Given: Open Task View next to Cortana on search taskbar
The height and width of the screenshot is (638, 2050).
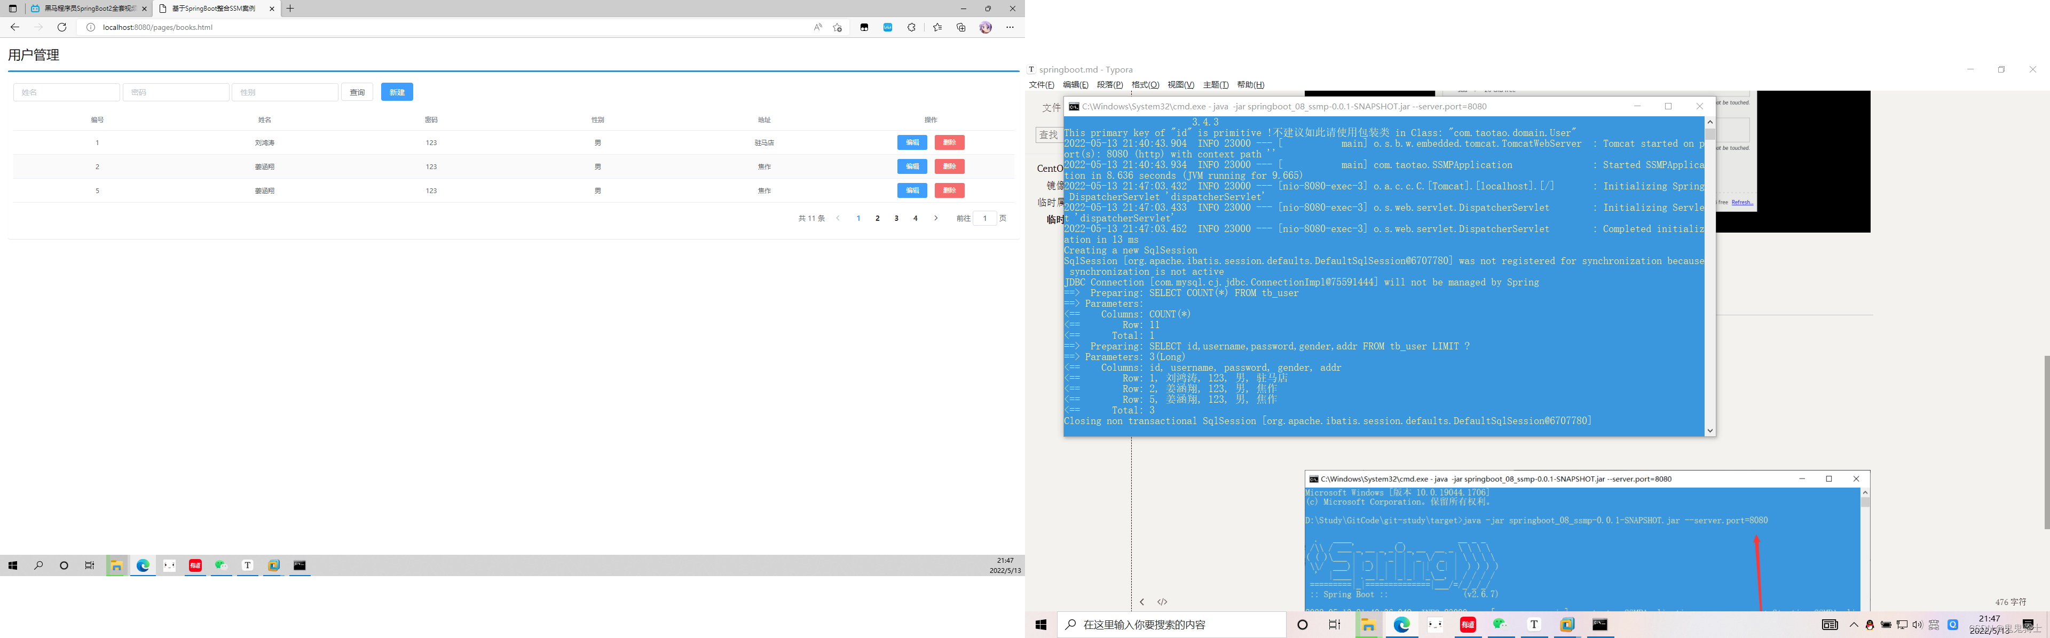Looking at the screenshot, I should [1335, 625].
